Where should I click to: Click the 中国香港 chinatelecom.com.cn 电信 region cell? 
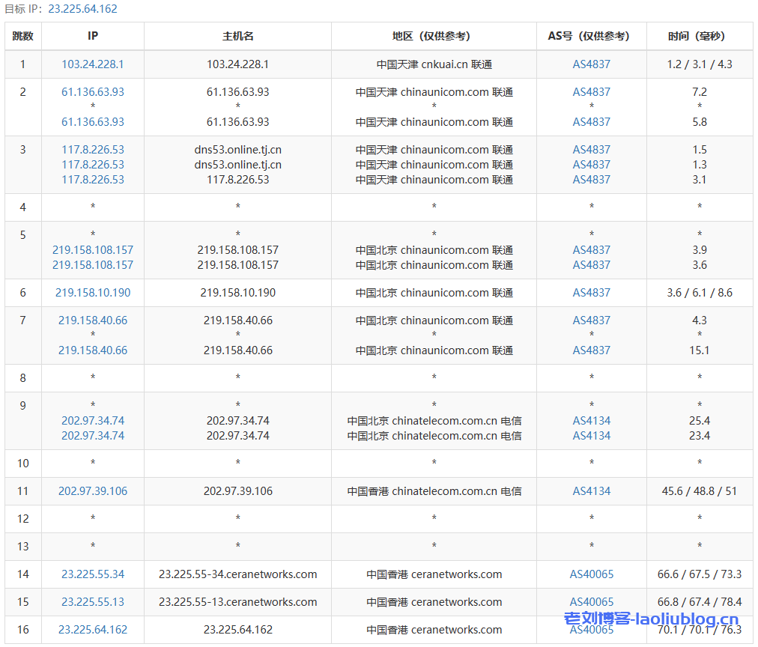434,491
